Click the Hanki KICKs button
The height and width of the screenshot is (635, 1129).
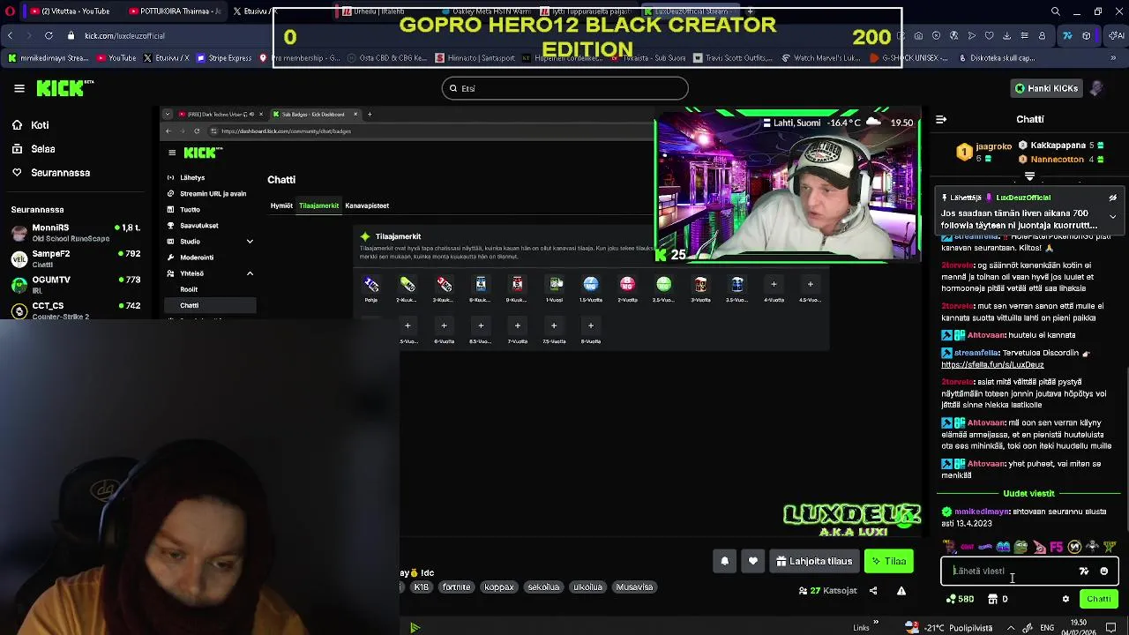(1045, 88)
